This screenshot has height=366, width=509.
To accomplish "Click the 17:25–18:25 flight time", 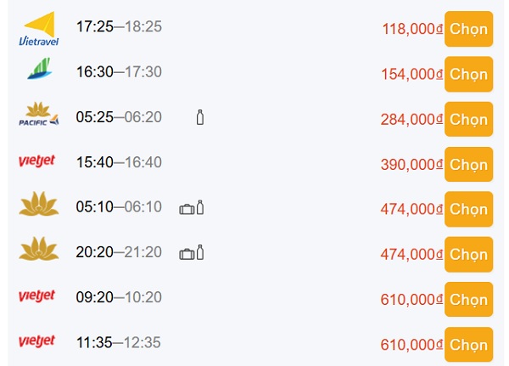I will point(119,26).
